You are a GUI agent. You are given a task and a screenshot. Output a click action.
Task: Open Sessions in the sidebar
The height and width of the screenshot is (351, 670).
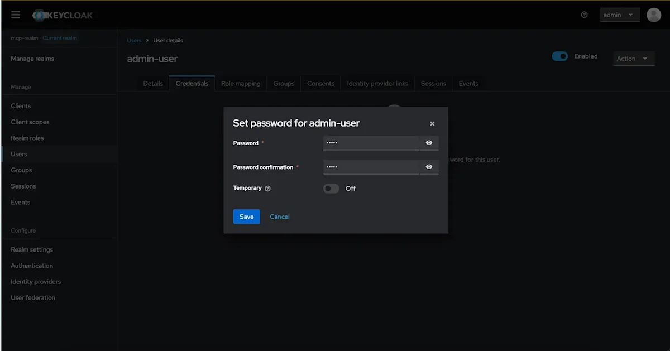click(59, 186)
